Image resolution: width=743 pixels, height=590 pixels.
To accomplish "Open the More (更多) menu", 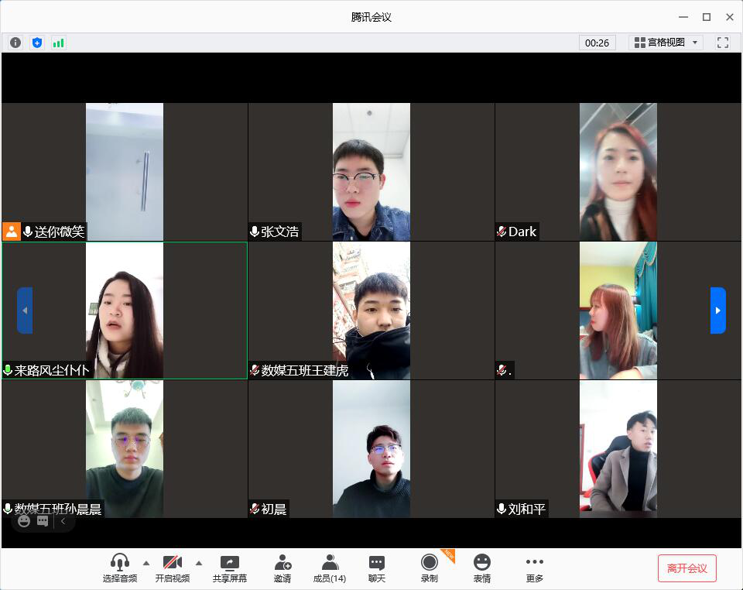I will pyautogui.click(x=534, y=568).
